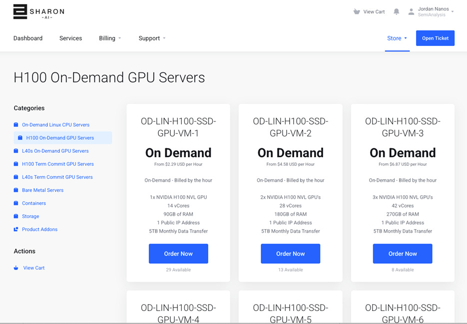467x324 pixels.
Task: Click '13 Available' text
Action: click(x=290, y=270)
